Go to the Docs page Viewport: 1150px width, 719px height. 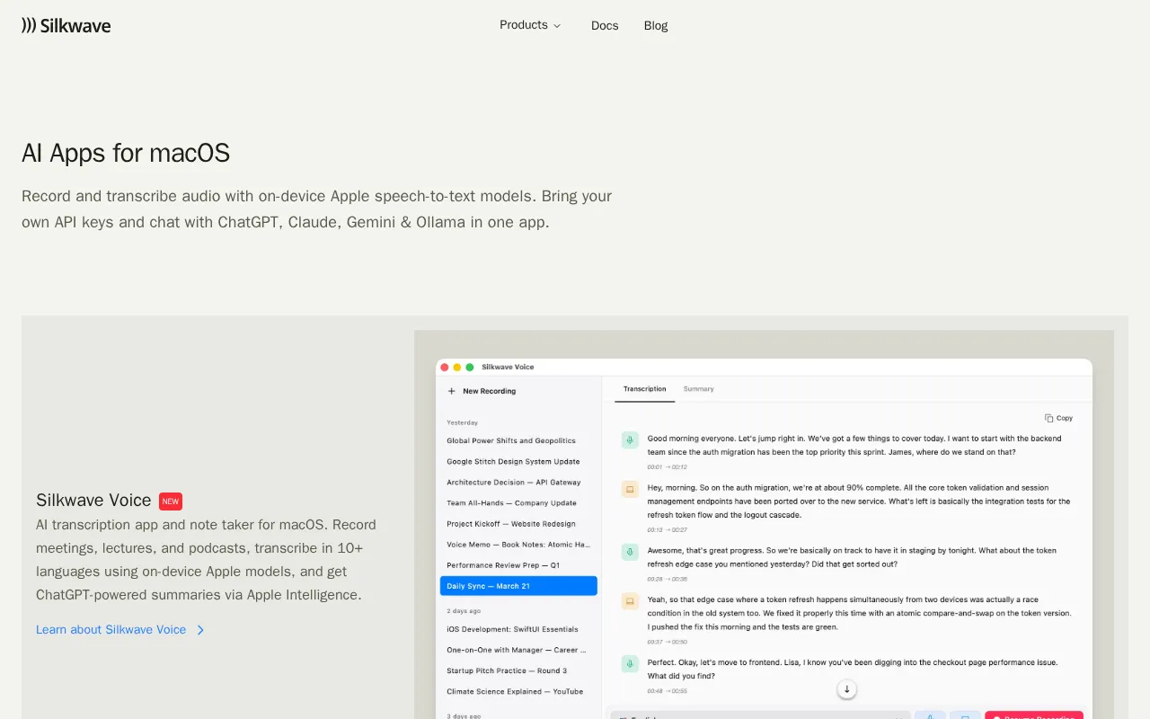[x=605, y=25]
